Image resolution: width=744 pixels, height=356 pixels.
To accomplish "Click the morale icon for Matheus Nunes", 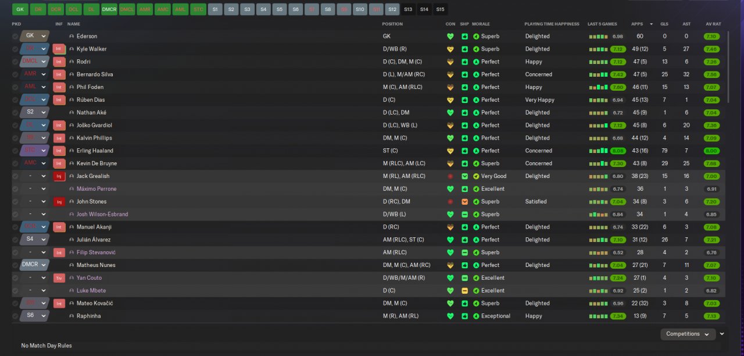I will pos(476,265).
